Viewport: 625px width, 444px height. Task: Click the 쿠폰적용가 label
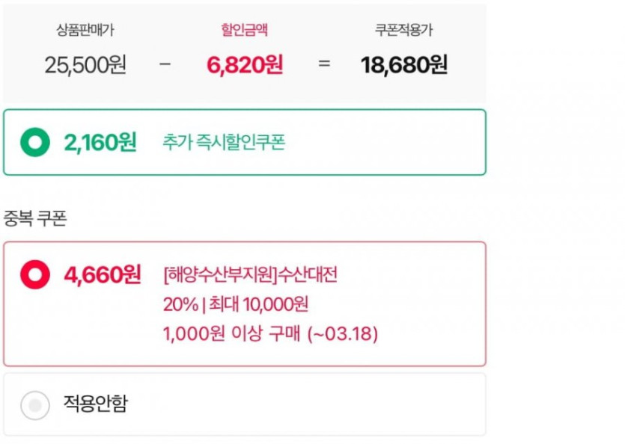[403, 31]
